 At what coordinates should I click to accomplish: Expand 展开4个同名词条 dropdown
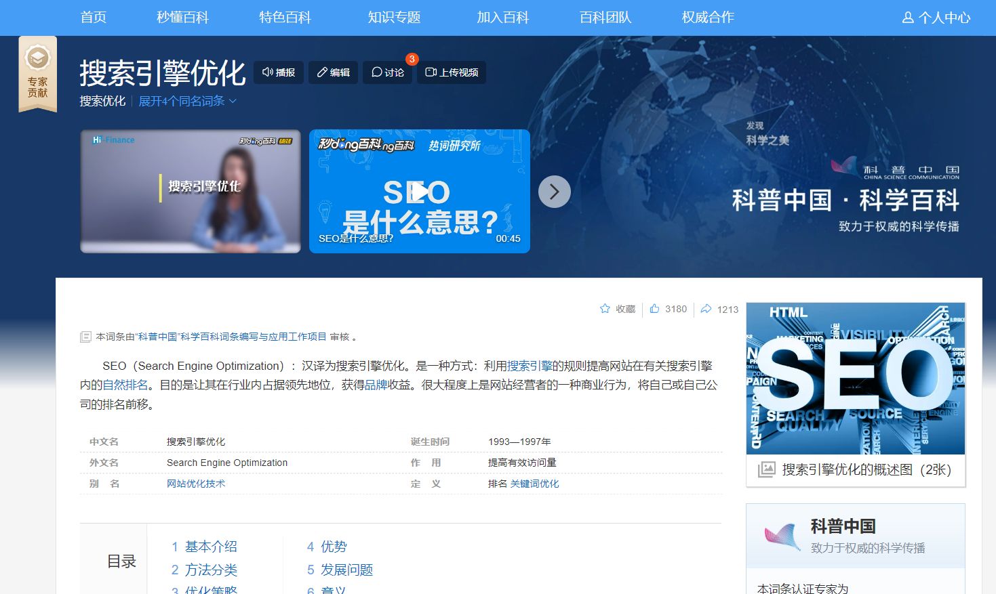click(187, 101)
